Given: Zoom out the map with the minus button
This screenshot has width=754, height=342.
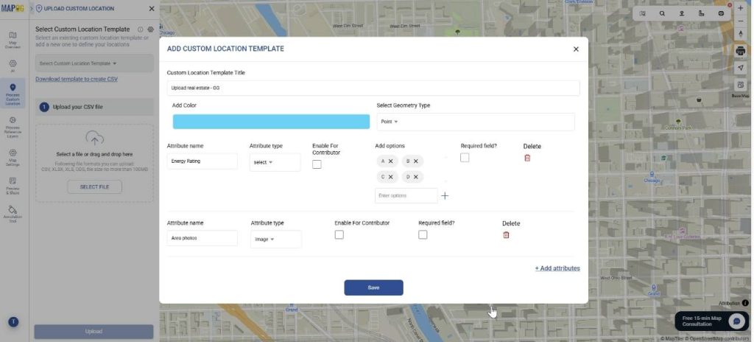Looking at the screenshot, I should click(741, 21).
